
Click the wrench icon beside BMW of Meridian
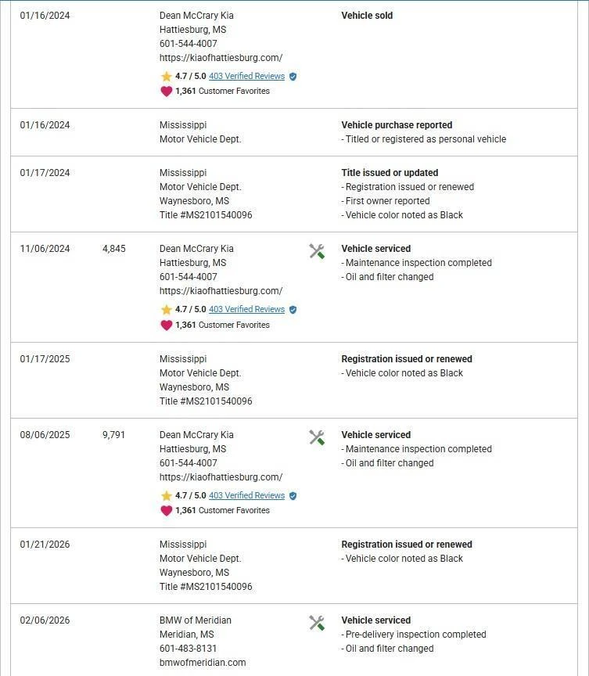point(317,623)
